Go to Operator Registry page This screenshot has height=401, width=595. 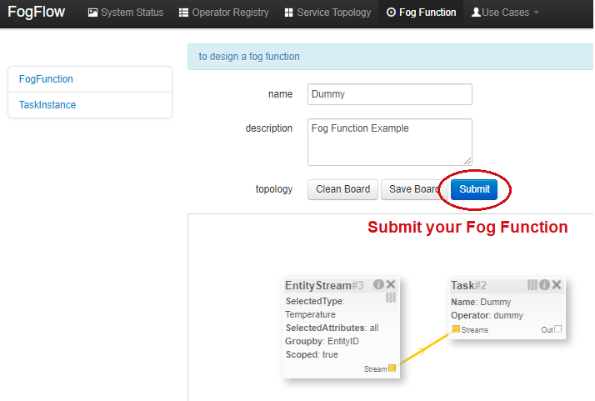224,13
